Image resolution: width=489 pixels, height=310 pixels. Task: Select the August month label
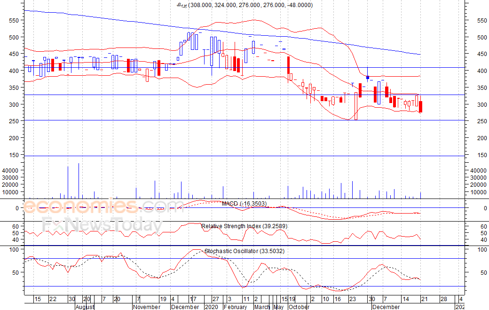click(x=85, y=307)
